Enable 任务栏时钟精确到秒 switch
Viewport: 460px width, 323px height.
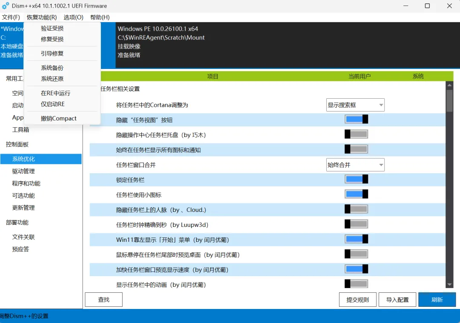click(x=356, y=224)
